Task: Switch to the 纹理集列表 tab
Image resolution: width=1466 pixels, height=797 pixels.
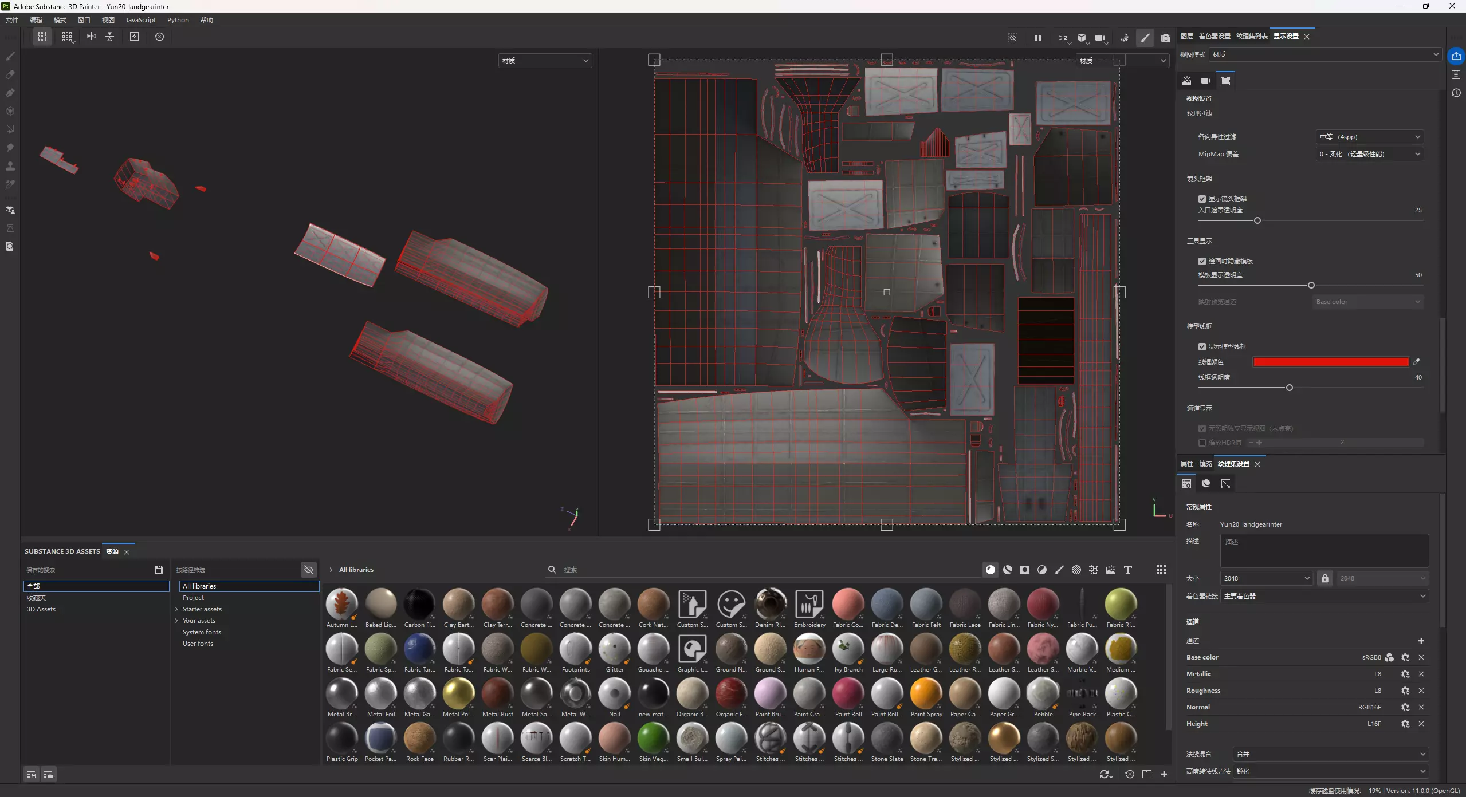Action: coord(1251,36)
